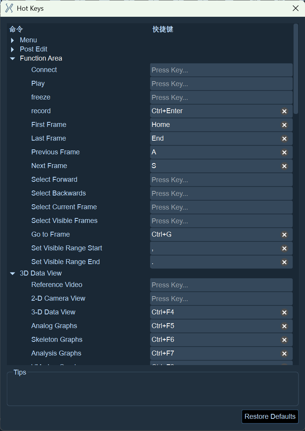Remove Ctrl+G shortcut for Go to Frame
Viewport: 305px width, 431px height.
[284, 235]
